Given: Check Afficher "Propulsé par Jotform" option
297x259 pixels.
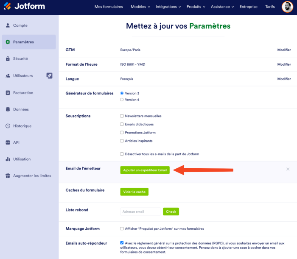Looking at the screenshot, I should tap(122, 228).
